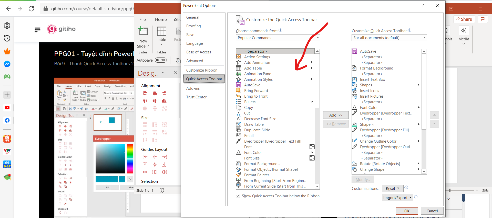Pick Format Painter command icon
Viewport: 492px width, 218px height.
(239, 175)
